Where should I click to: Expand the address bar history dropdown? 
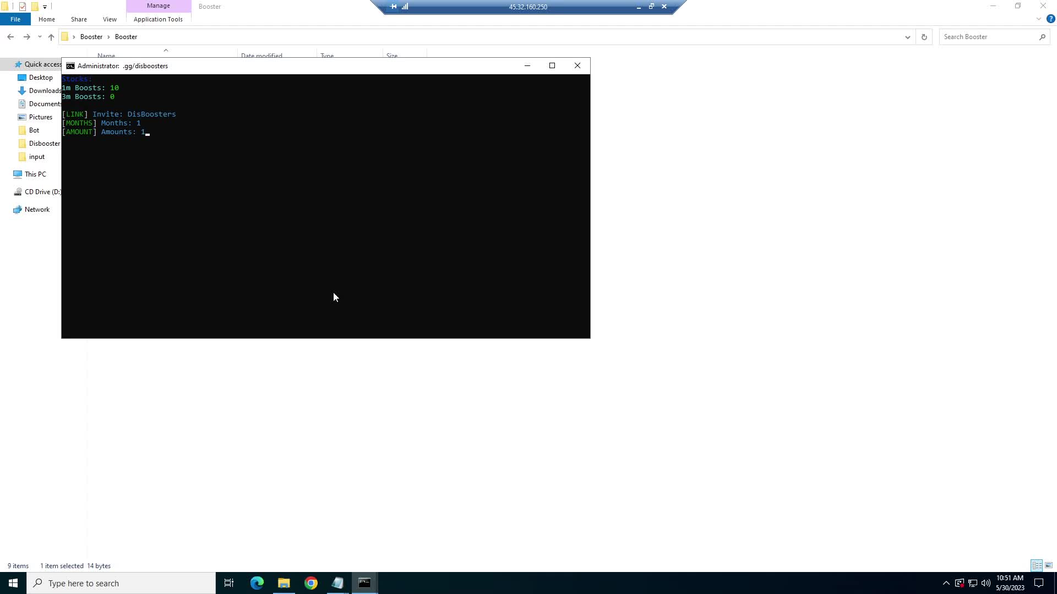(x=907, y=37)
